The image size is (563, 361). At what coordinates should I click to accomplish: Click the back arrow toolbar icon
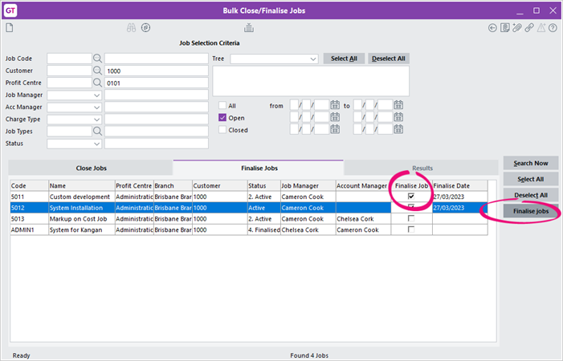point(492,28)
